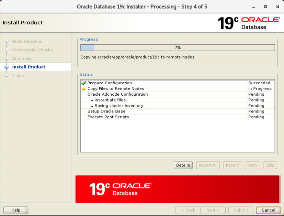
Task: Select Prerequisite Checks in the step list
Action: [x=32, y=50]
